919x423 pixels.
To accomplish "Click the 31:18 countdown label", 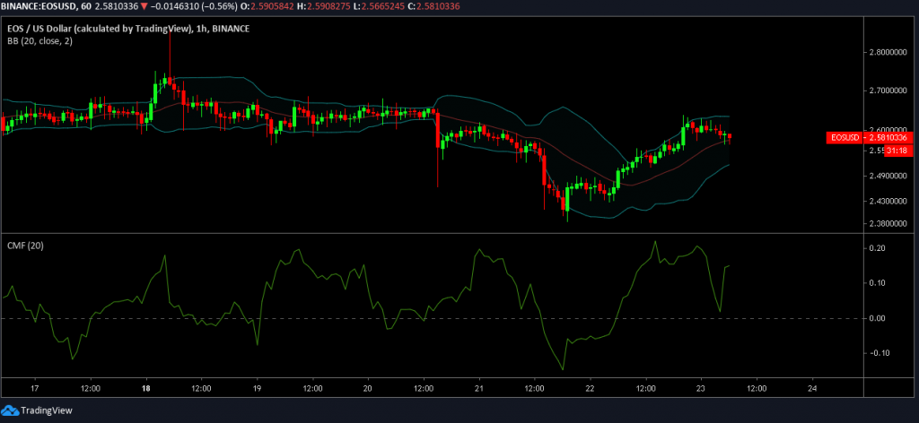I will 897,151.
